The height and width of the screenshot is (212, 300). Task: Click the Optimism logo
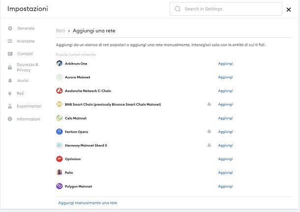point(60,159)
